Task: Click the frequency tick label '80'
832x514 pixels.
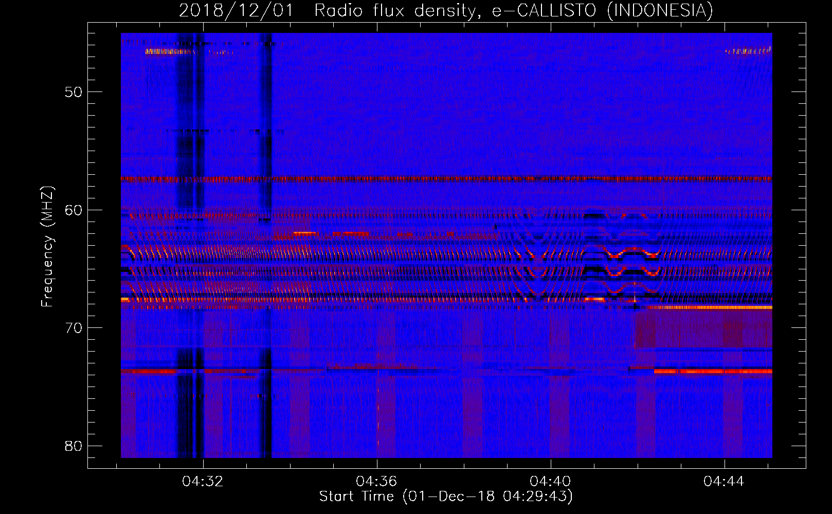Action: point(74,446)
